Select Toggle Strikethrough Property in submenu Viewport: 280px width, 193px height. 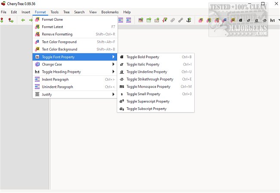pos(156,79)
